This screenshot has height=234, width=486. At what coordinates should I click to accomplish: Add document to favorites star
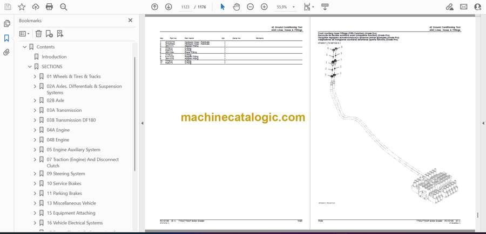22,7
